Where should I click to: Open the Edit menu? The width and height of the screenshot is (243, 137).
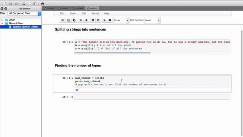[62, 14]
